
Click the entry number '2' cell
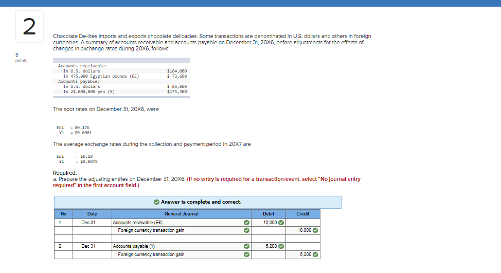tap(64, 246)
